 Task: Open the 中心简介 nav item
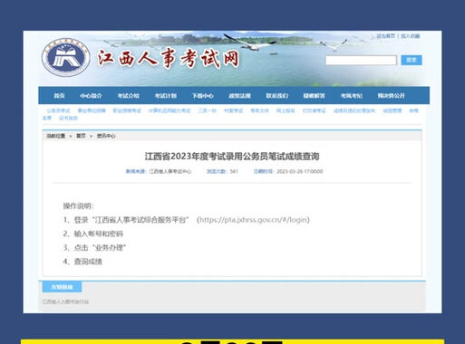(91, 96)
